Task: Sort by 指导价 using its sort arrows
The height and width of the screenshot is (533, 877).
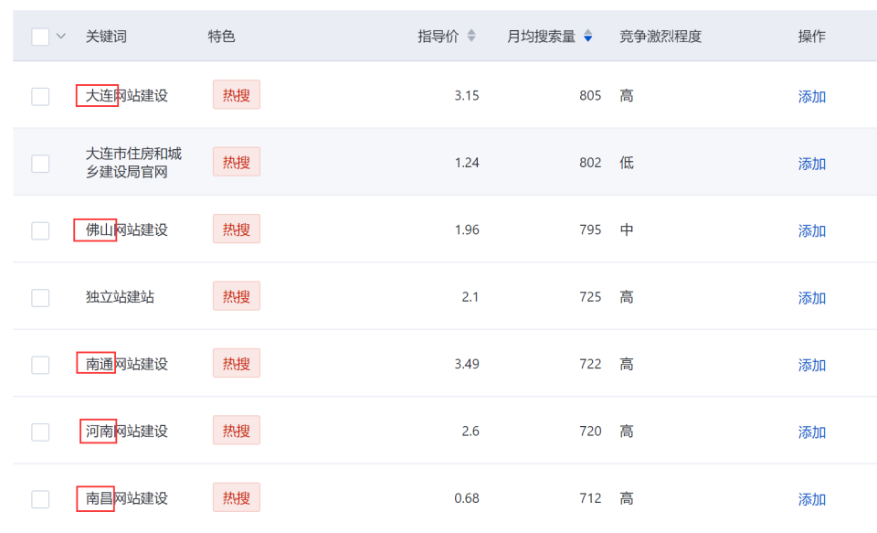Action: (x=471, y=37)
